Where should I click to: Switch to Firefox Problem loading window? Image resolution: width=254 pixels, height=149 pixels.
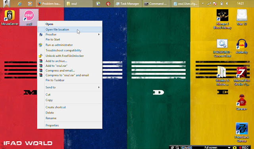[50, 4]
